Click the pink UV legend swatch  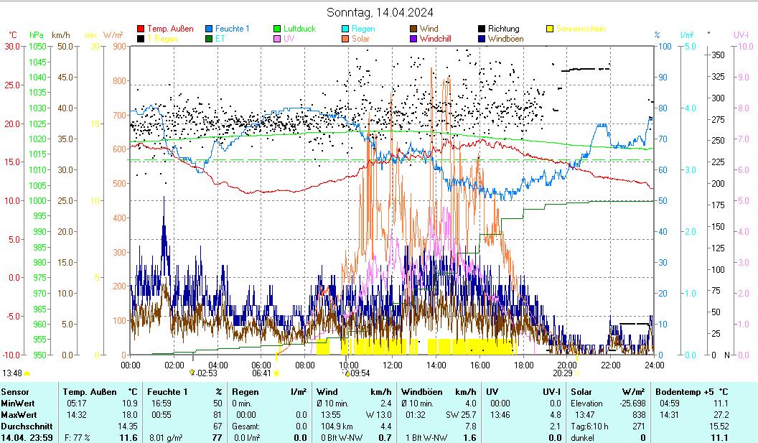pos(278,39)
